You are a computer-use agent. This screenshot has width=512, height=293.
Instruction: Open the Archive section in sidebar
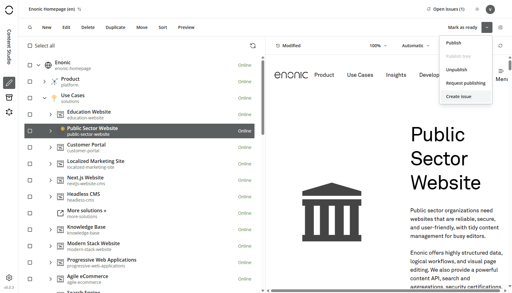[9, 97]
